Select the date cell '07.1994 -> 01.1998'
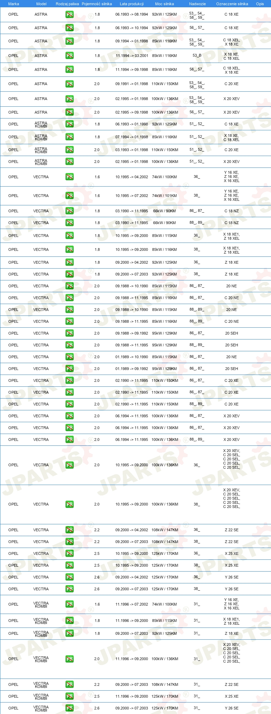 coord(132,137)
